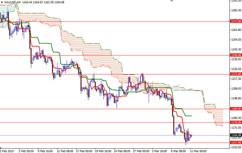Click the chart shift triangle marker on top edge
242x153 pixels.
click(171, 1)
